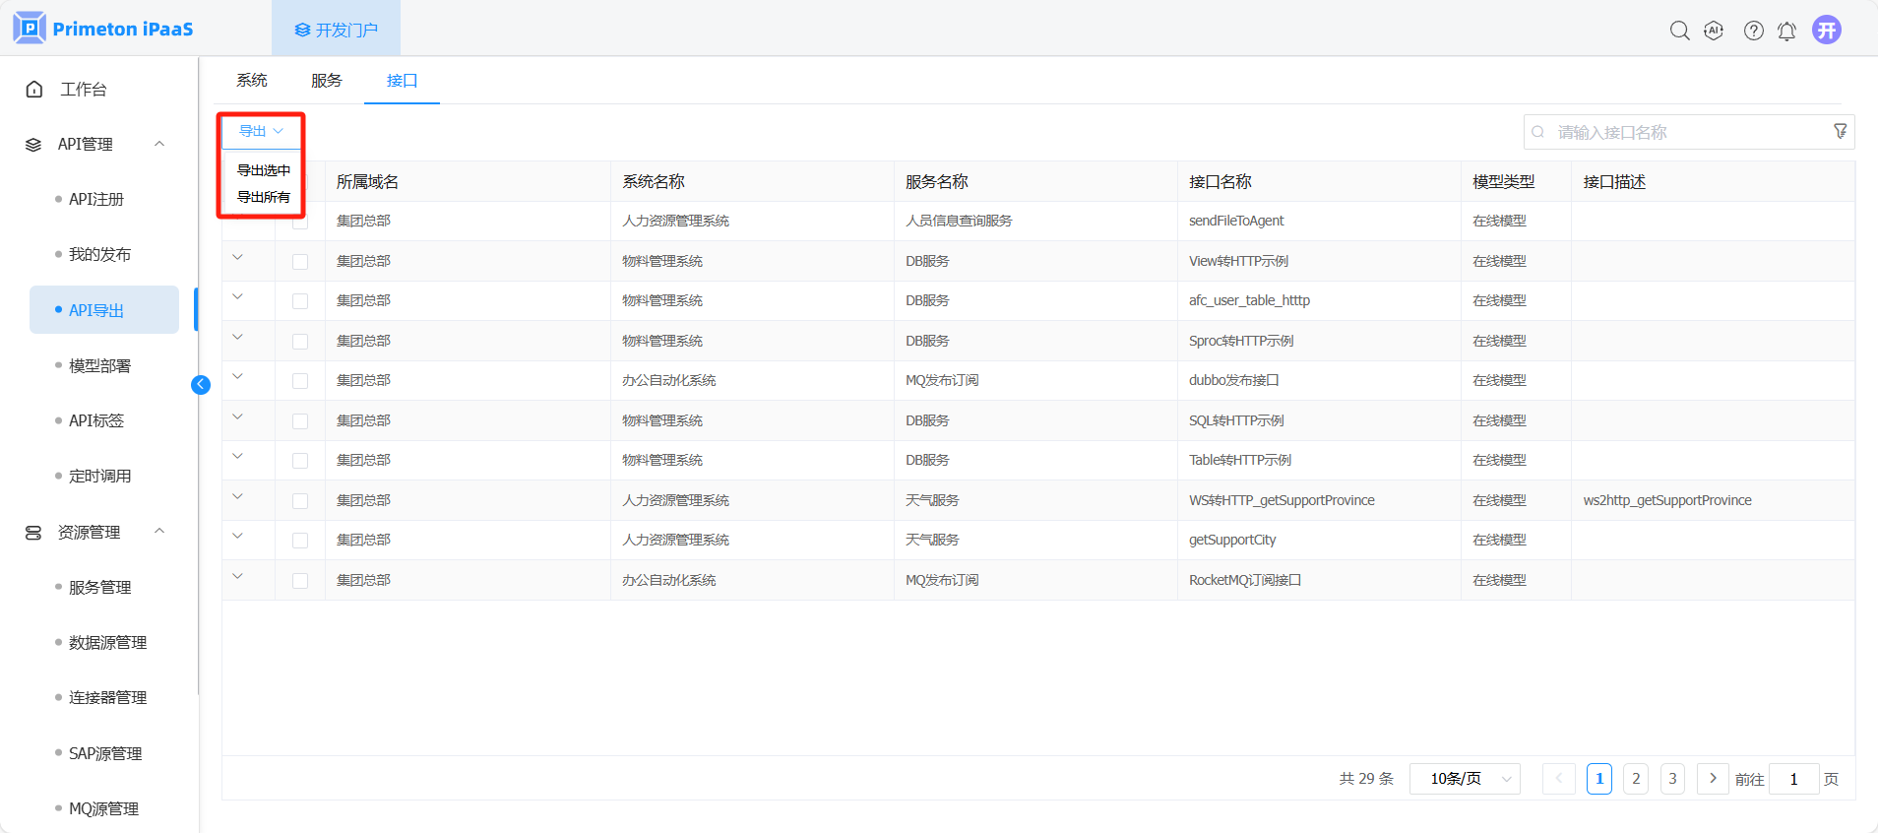Tick the getSupportCity row checkbox
The height and width of the screenshot is (833, 1878).
300,541
